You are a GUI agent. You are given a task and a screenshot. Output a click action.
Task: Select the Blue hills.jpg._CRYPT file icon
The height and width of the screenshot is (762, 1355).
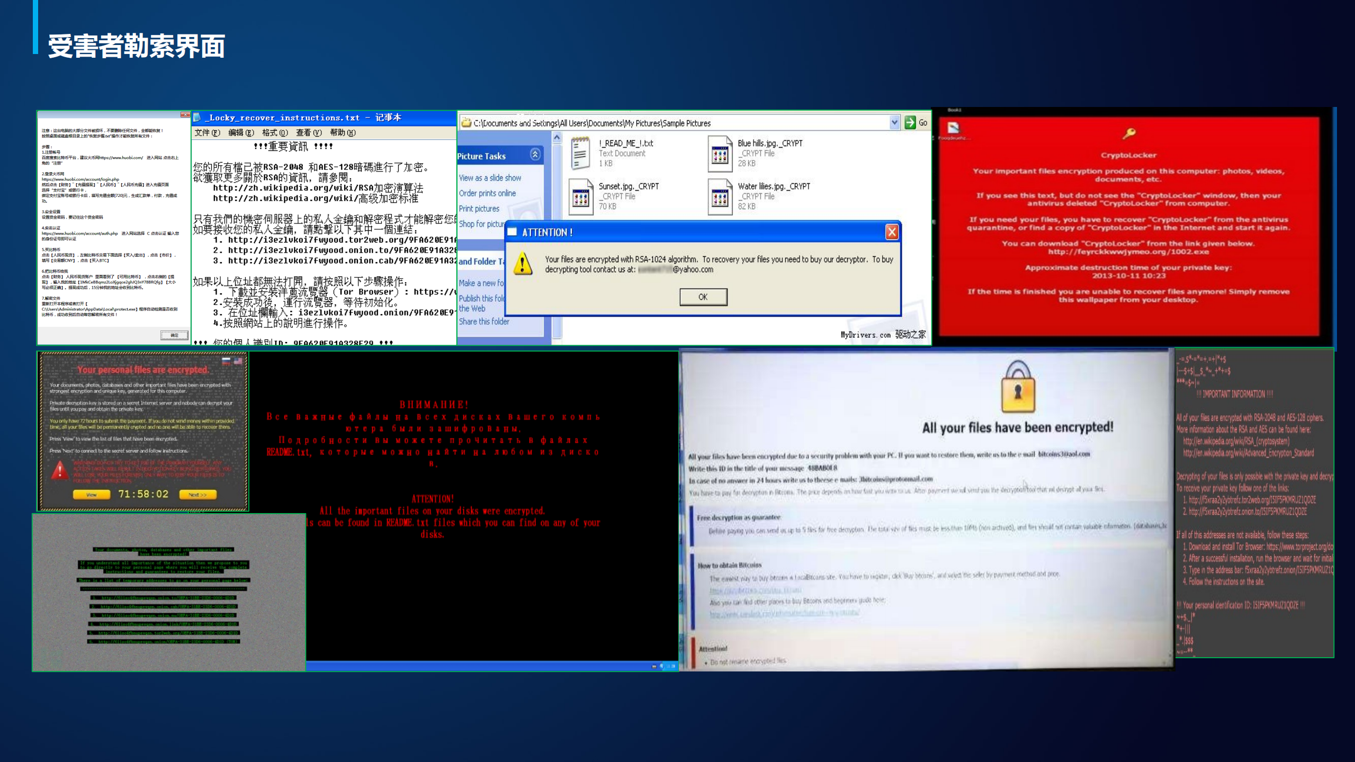point(720,154)
